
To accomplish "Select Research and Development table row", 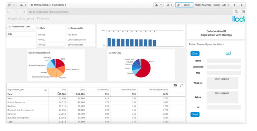I will (x=96, y=110).
